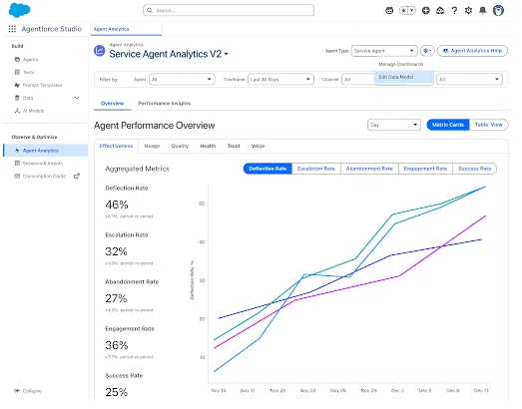Viewport: 522px width, 409px height.
Task: Expand the Data section chevron
Action: 77,98
